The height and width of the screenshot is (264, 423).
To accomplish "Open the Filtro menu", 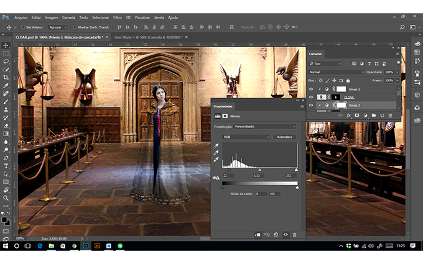I will [117, 17].
